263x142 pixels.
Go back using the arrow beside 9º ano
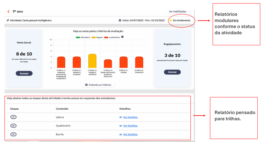click(8, 11)
